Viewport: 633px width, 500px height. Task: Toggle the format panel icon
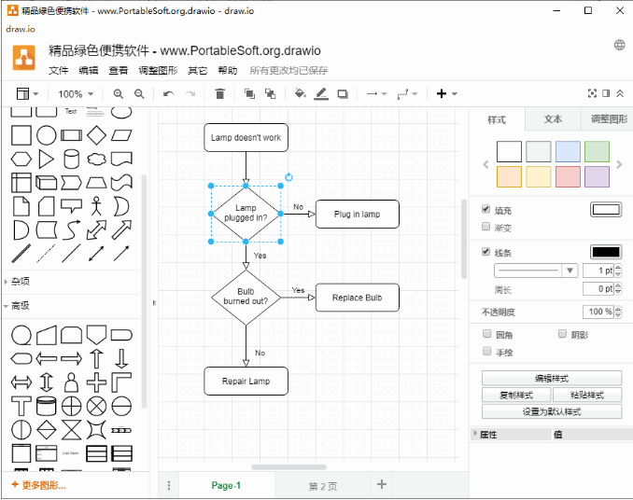tap(606, 93)
